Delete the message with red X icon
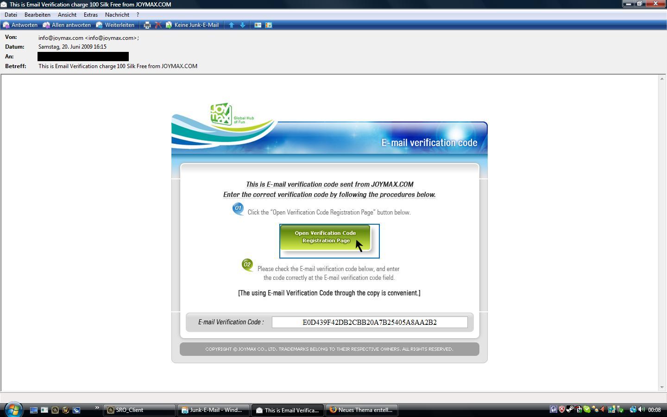 (158, 25)
